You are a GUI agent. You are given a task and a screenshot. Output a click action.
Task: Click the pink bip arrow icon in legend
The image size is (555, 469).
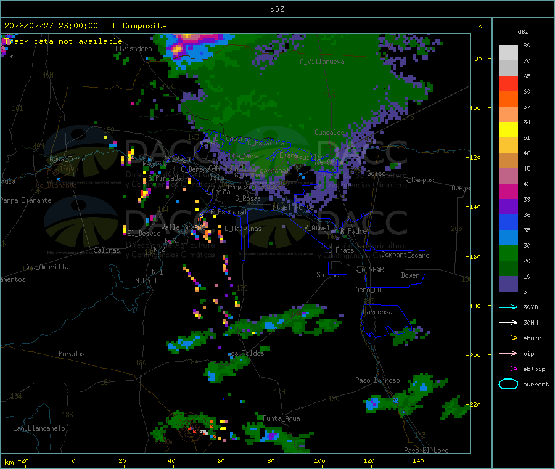(508, 353)
